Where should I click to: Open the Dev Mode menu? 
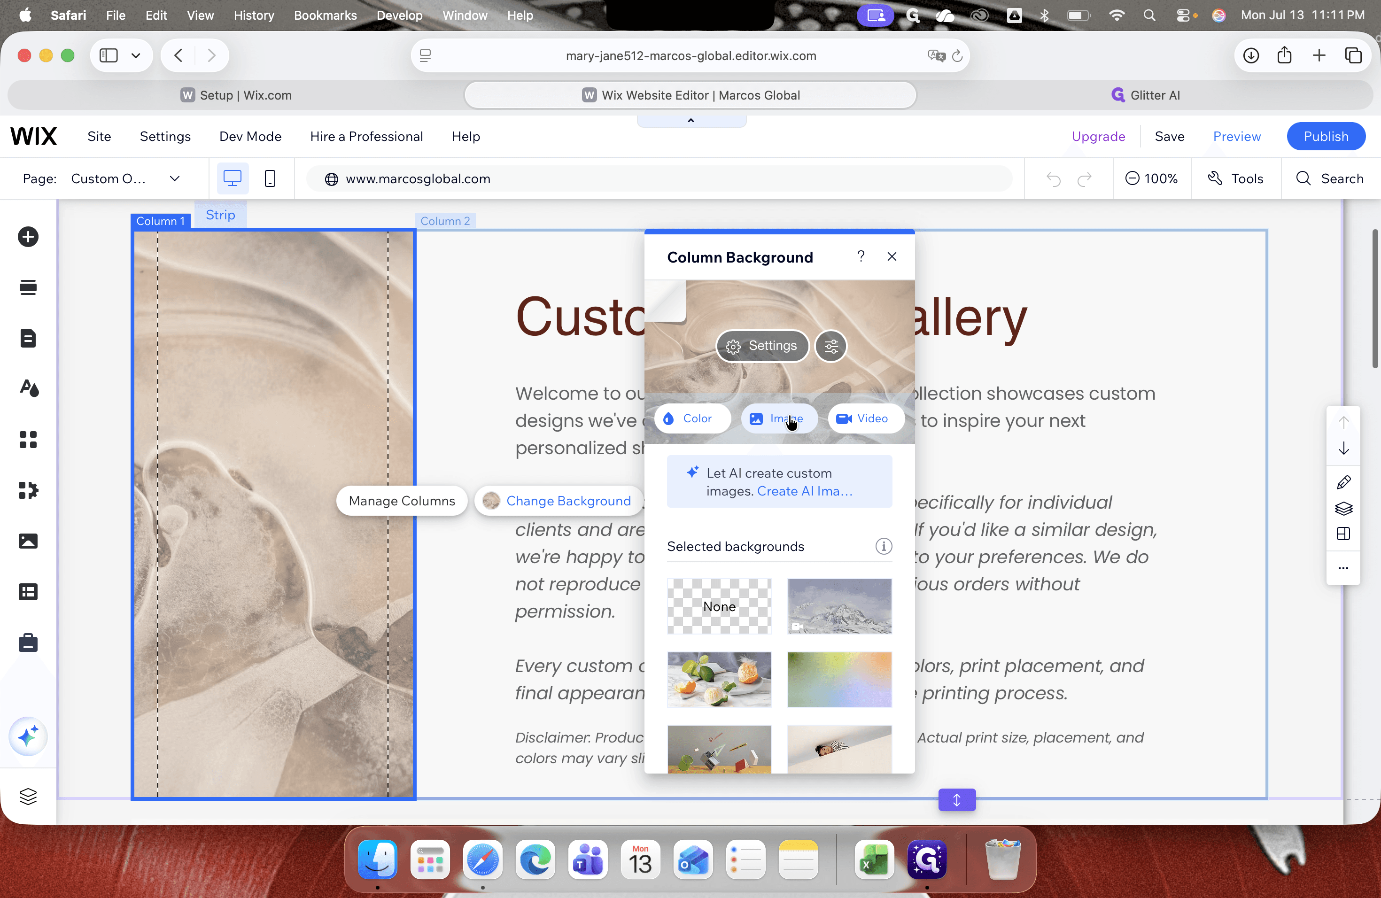250,136
